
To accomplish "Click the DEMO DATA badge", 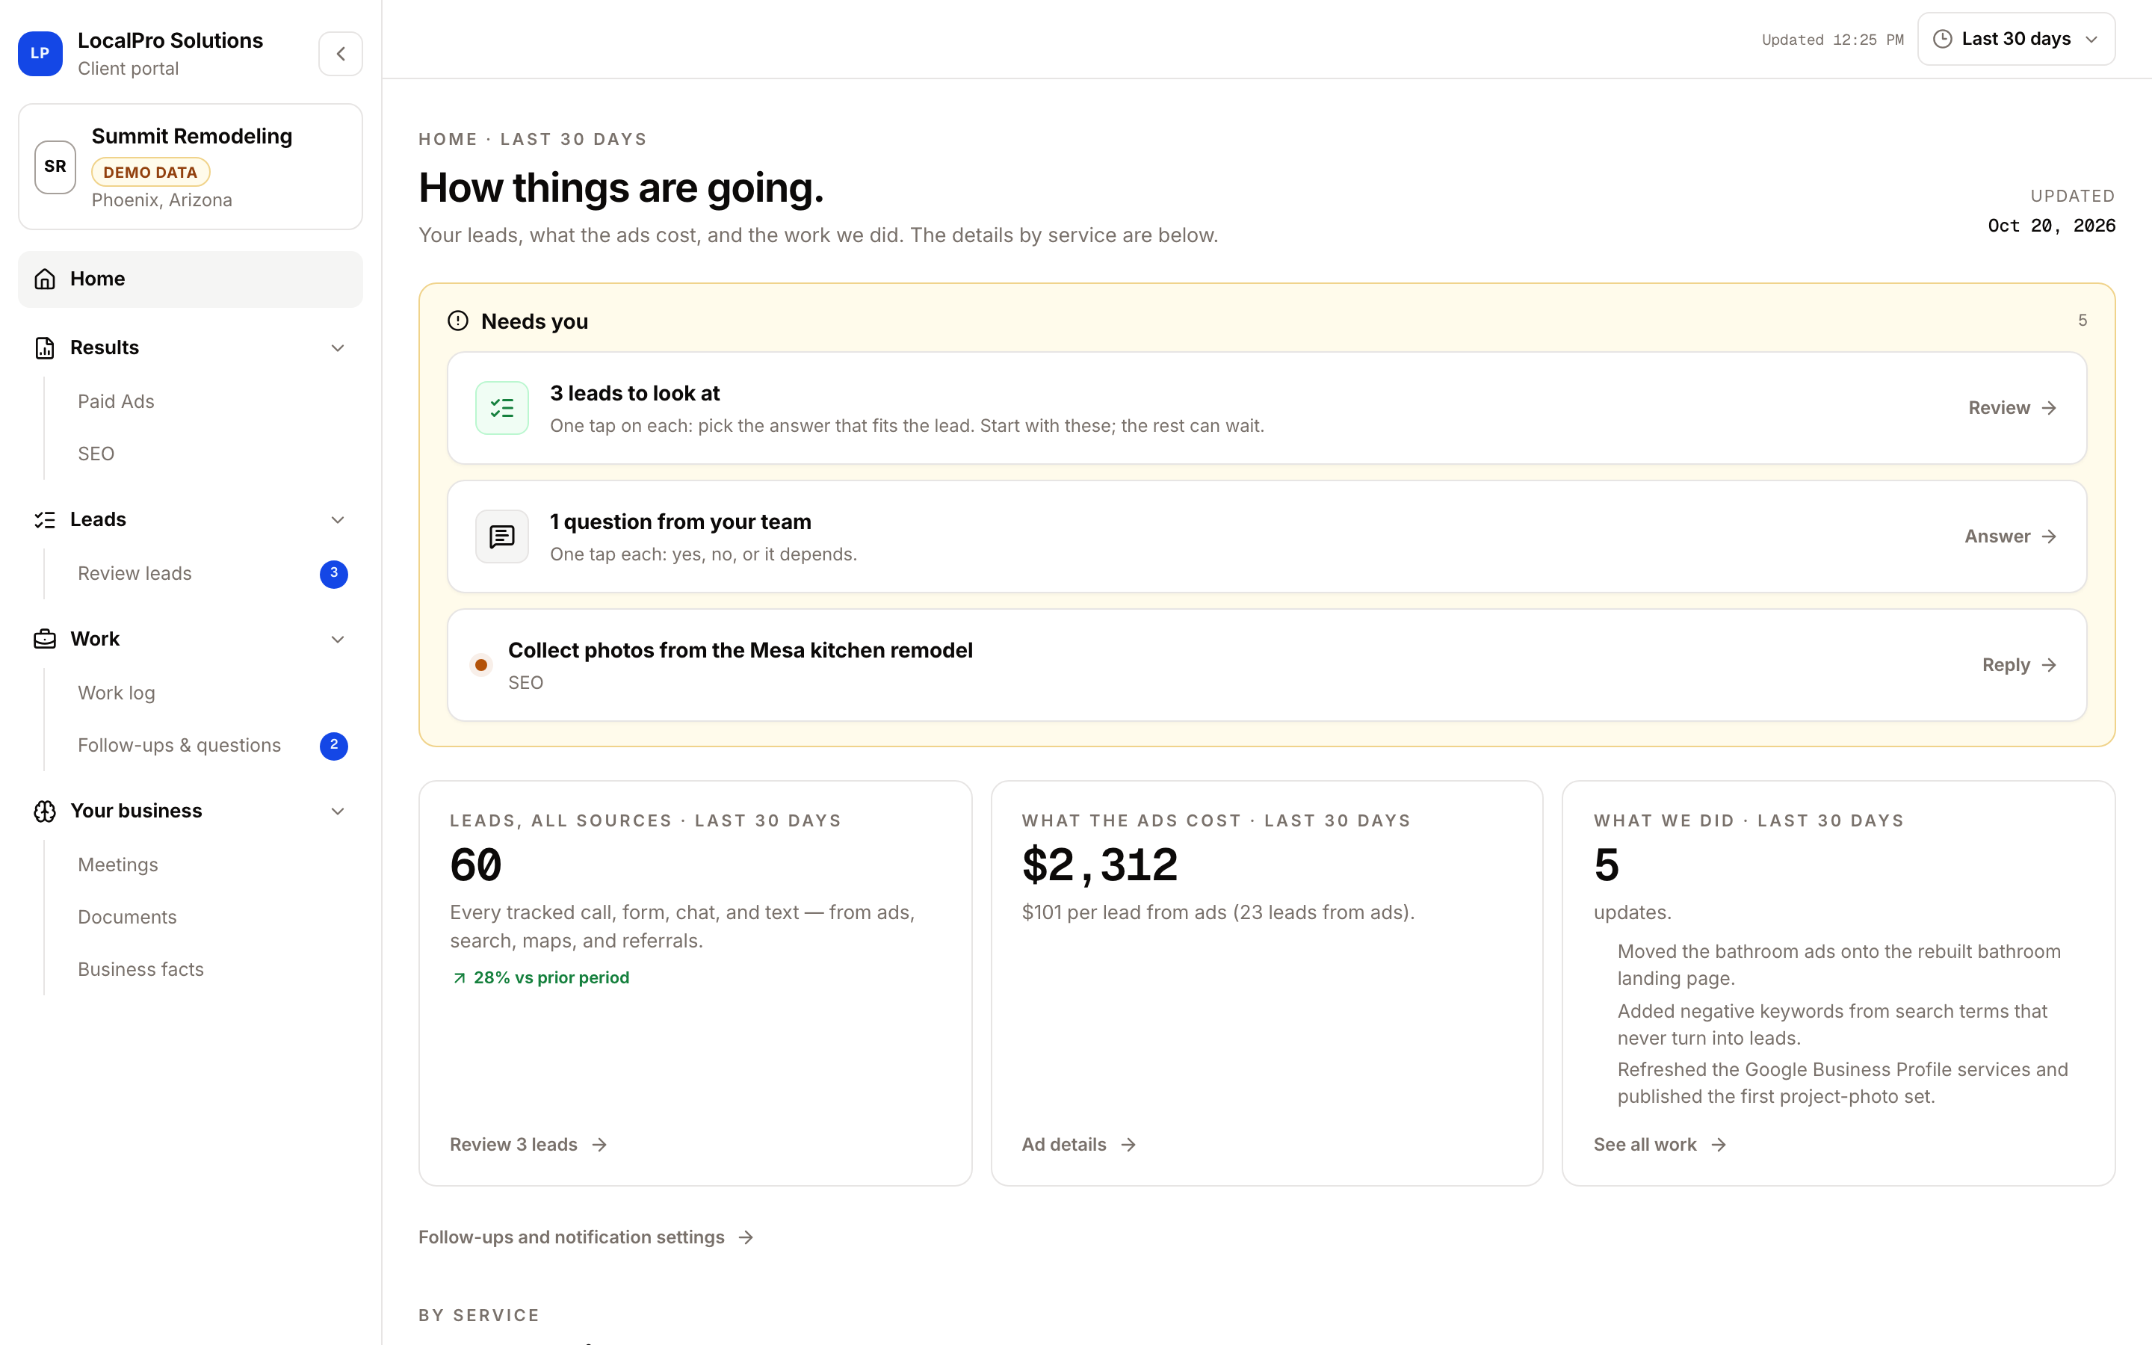I will pyautogui.click(x=150, y=173).
